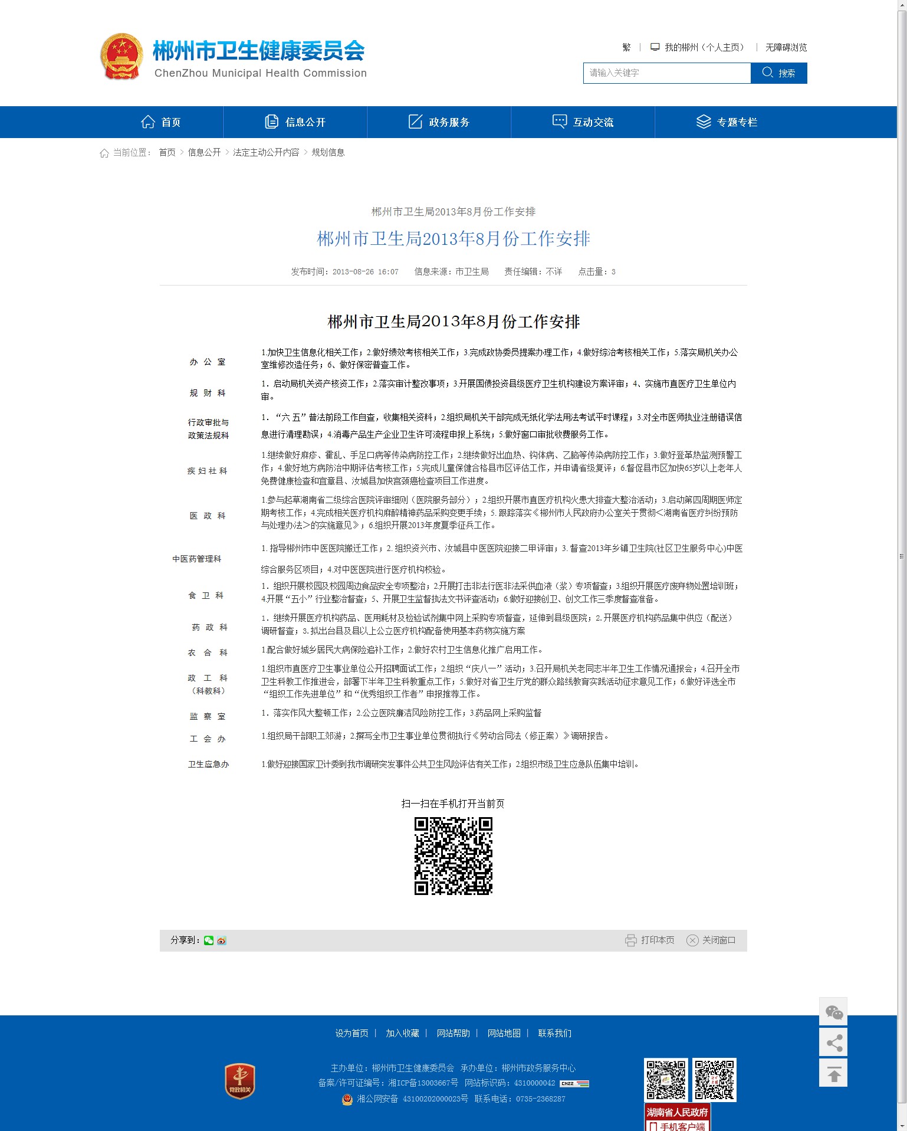Click the Weibo share icon
The width and height of the screenshot is (907, 1131).
tap(222, 940)
